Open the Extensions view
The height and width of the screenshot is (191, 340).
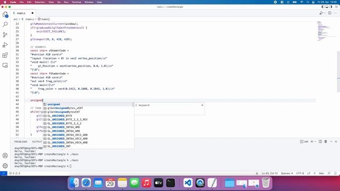click(x=5, y=55)
